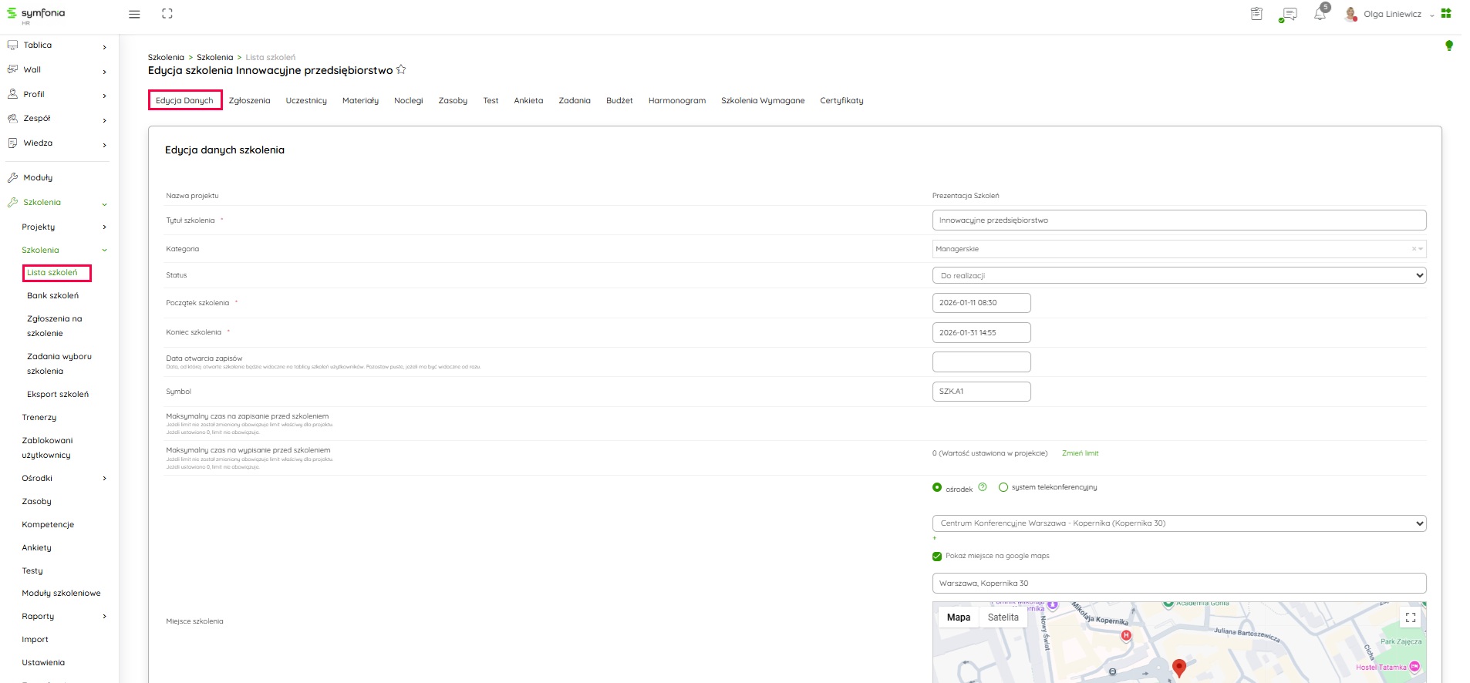Screen dimensions: 1470x683
Task: Click the hamburger menu icon
Action: [x=134, y=14]
